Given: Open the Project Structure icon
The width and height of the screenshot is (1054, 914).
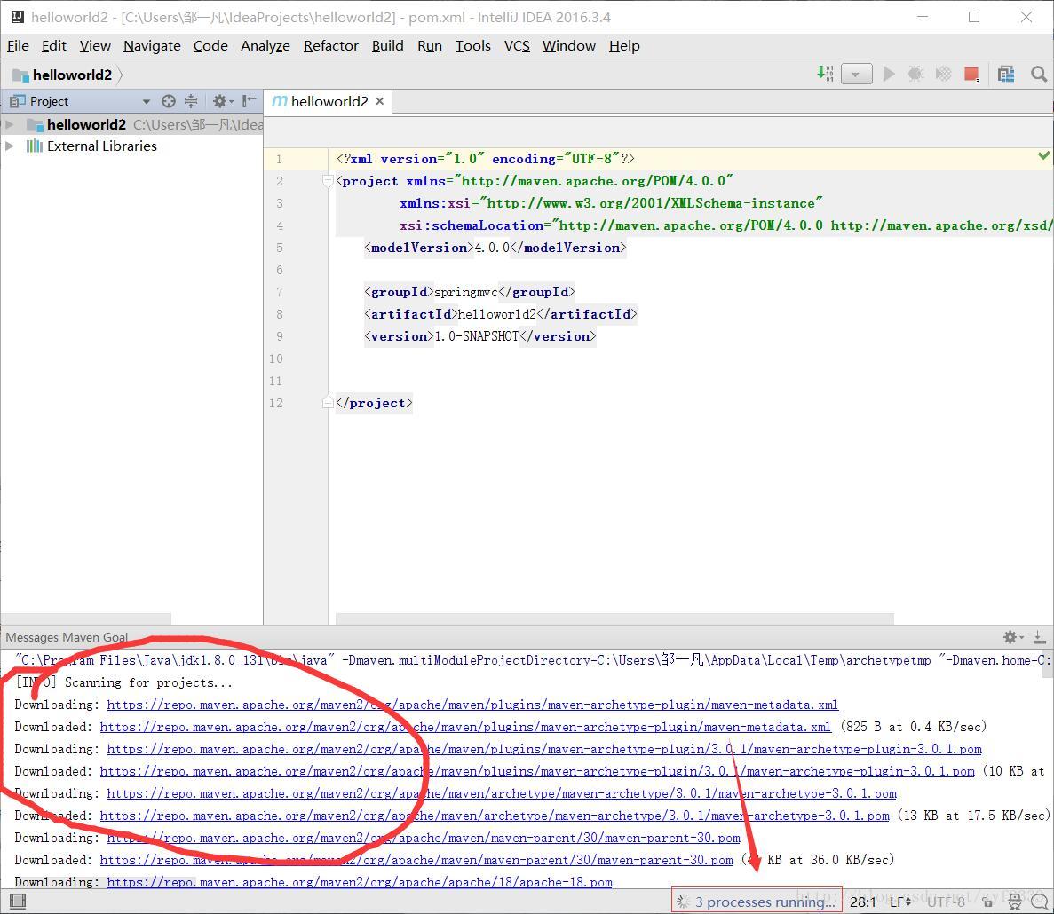Looking at the screenshot, I should [x=1006, y=74].
